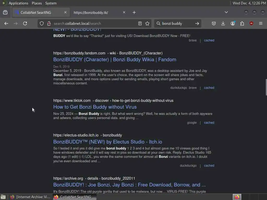The image size is (267, 200).
Task: Open the extensions puzzle icon
Action: pos(242,23)
